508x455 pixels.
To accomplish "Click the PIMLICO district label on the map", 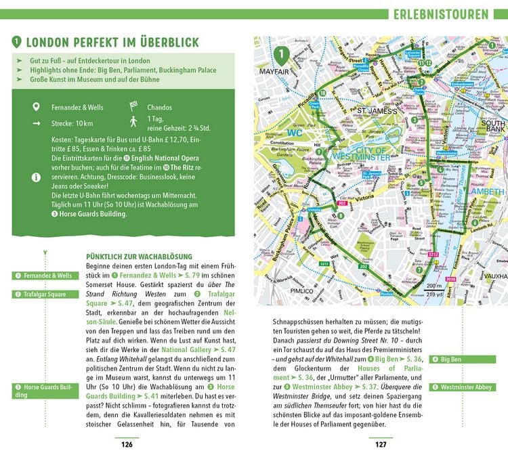I will pos(301,291).
